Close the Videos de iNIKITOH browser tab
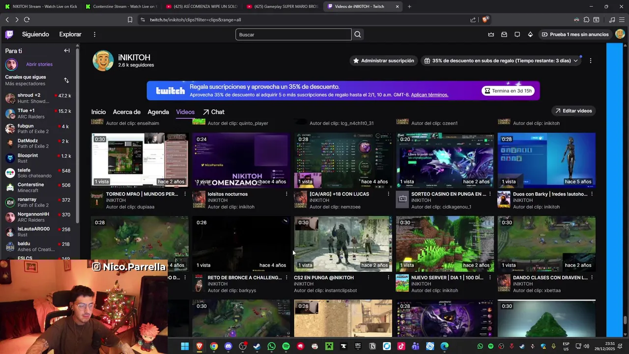 pyautogui.click(x=397, y=6)
